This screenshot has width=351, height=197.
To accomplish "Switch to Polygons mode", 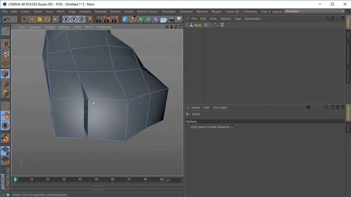I will pyautogui.click(x=5, y=93).
